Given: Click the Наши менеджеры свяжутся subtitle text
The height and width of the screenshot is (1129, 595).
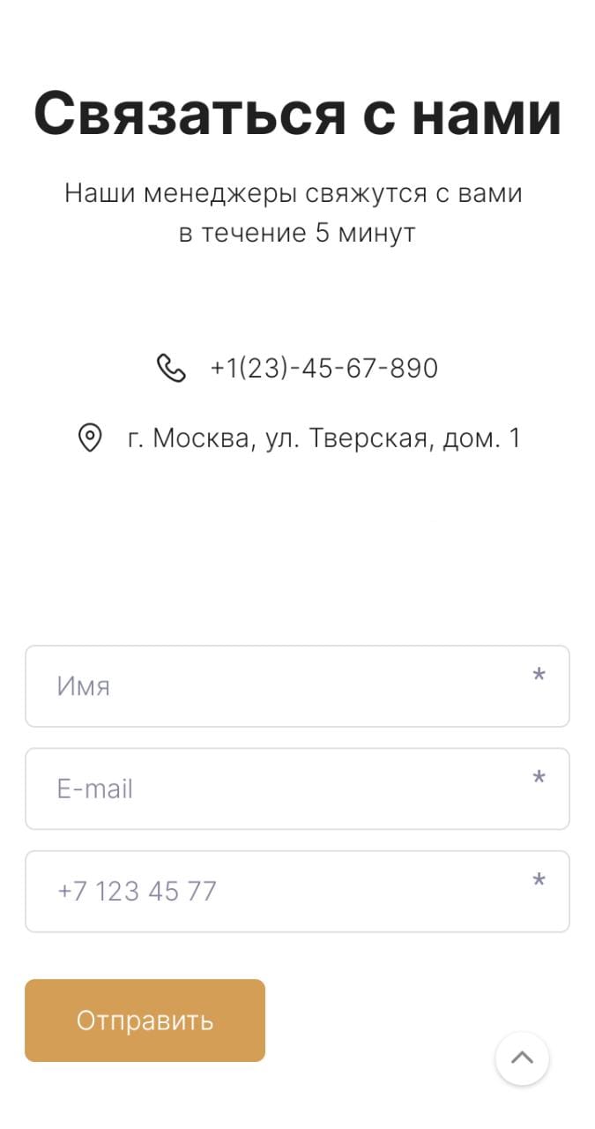Looking at the screenshot, I should (294, 193).
